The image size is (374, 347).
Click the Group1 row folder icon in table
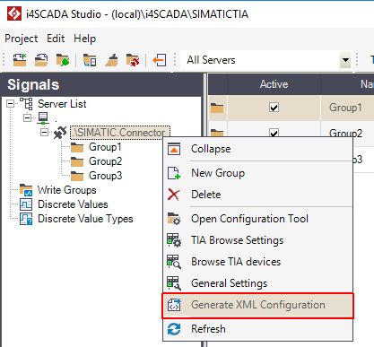click(217, 108)
